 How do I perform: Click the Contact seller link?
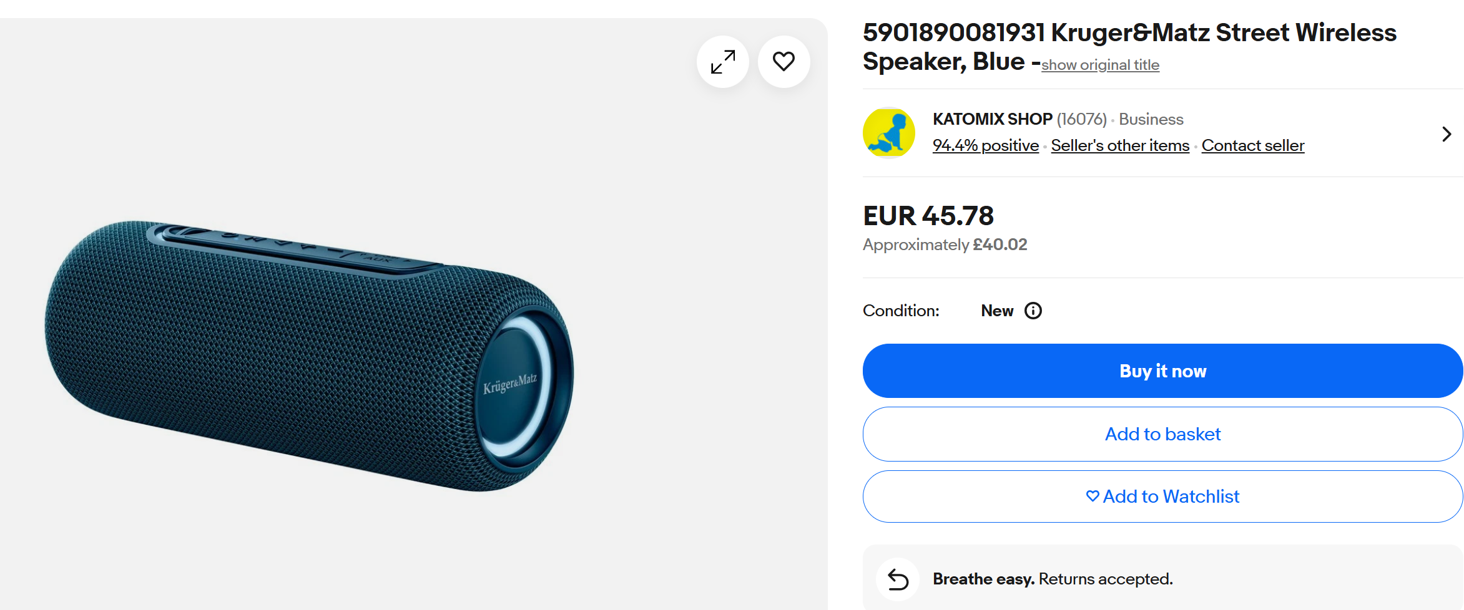(1252, 146)
